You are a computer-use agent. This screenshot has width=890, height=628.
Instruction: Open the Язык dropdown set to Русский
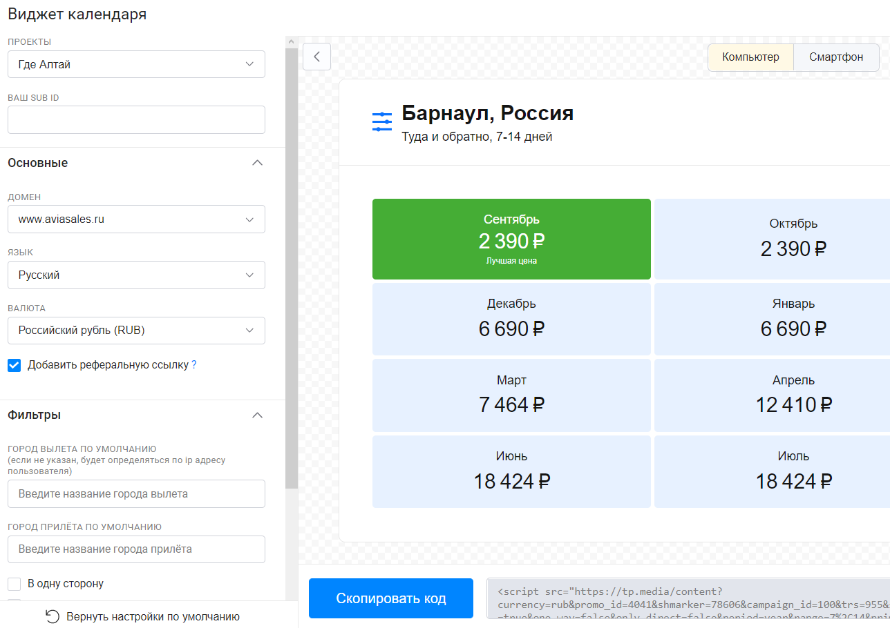click(x=136, y=275)
